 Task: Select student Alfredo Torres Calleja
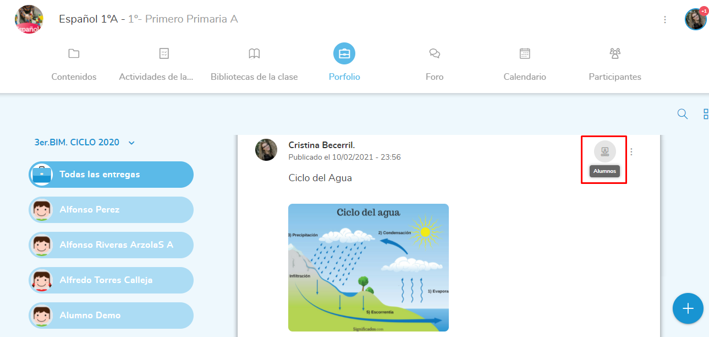[x=111, y=280]
